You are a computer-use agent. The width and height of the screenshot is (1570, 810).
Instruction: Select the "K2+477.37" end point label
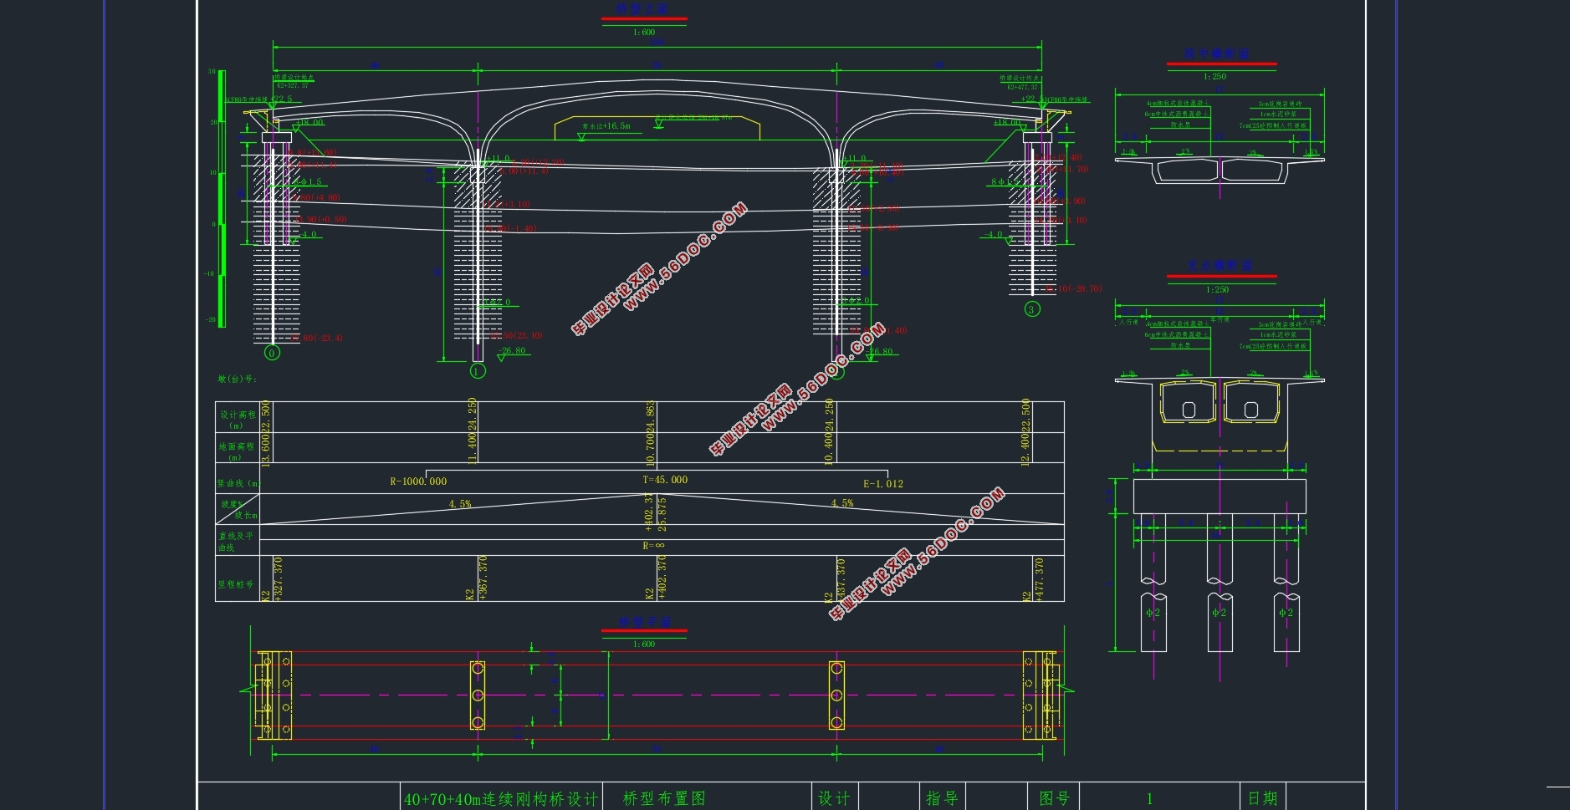pyautogui.click(x=1022, y=87)
